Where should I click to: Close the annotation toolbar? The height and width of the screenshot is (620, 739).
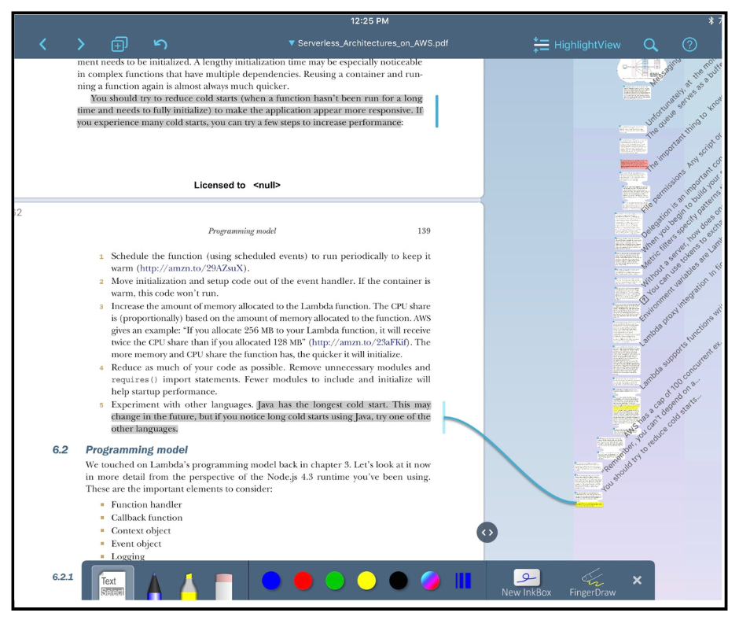637,580
